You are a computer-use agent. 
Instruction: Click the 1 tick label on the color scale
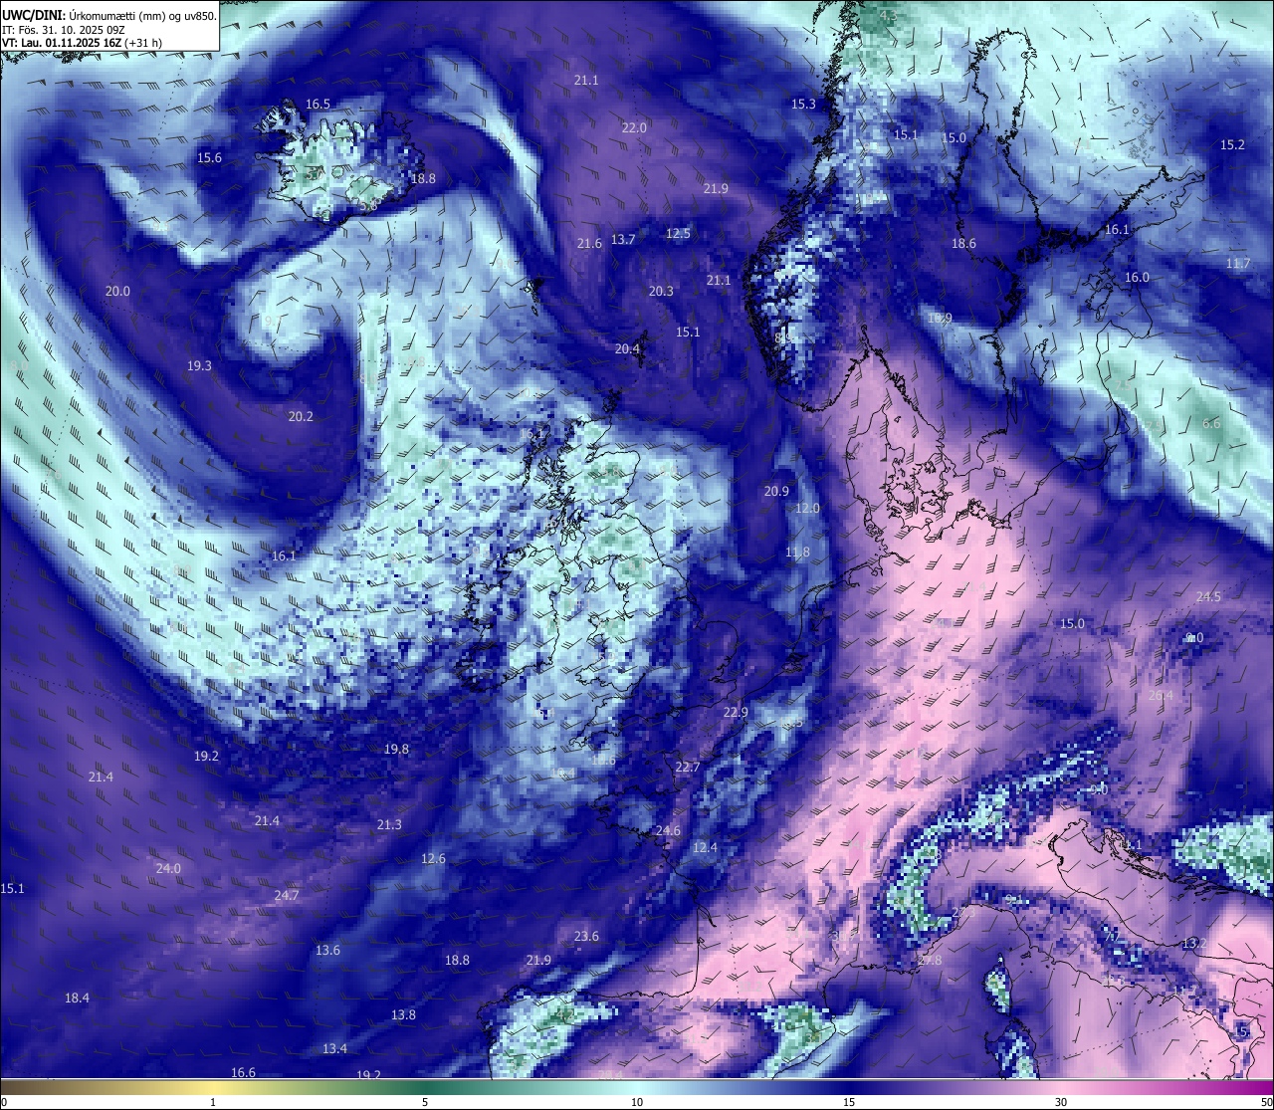click(x=212, y=1103)
